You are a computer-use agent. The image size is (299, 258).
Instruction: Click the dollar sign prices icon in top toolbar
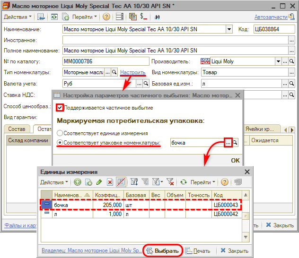(144, 17)
